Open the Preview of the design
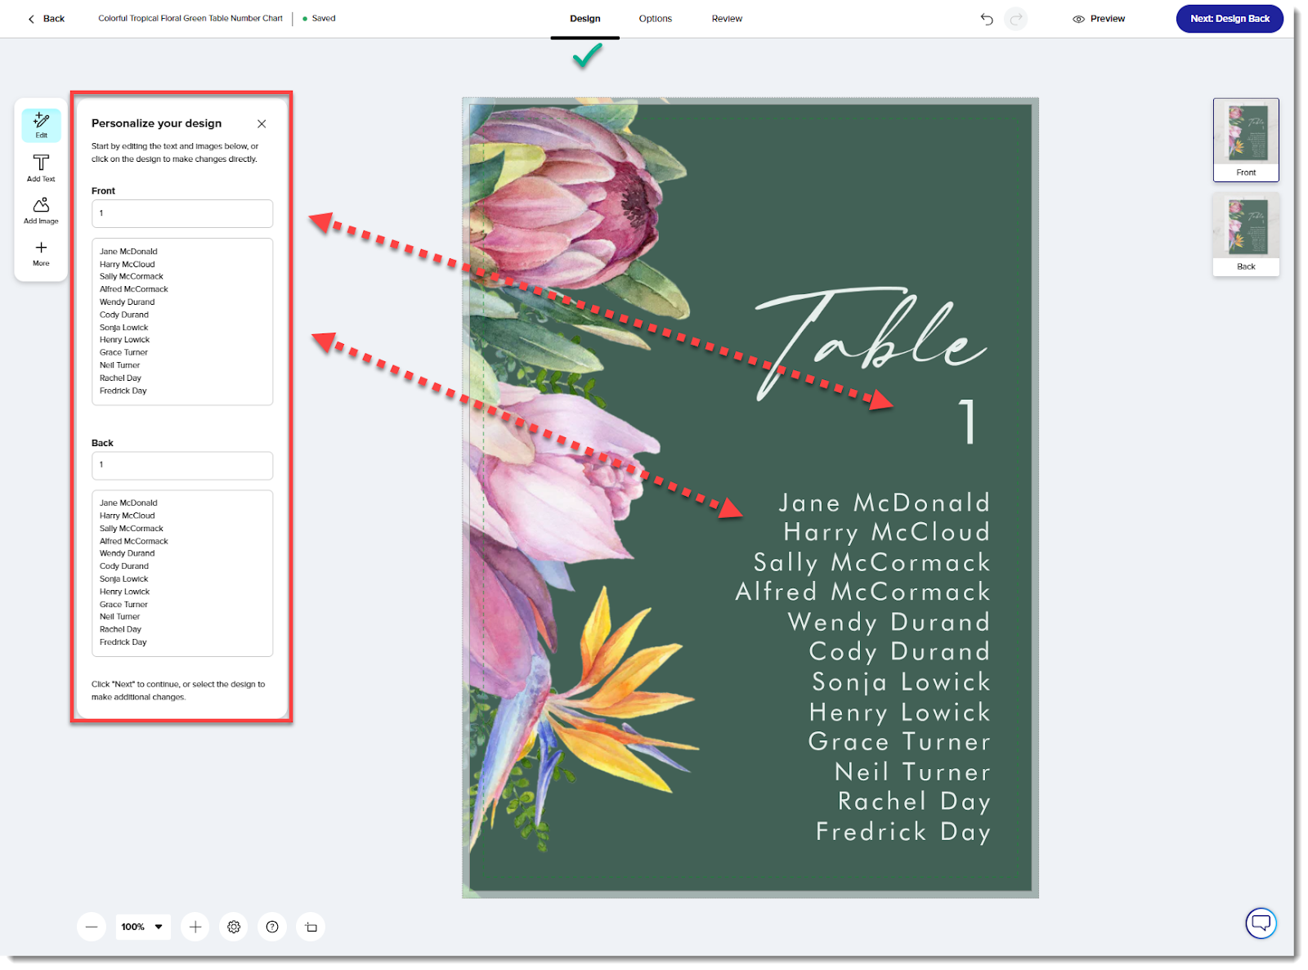Viewport: 1308px width, 970px height. click(1099, 19)
